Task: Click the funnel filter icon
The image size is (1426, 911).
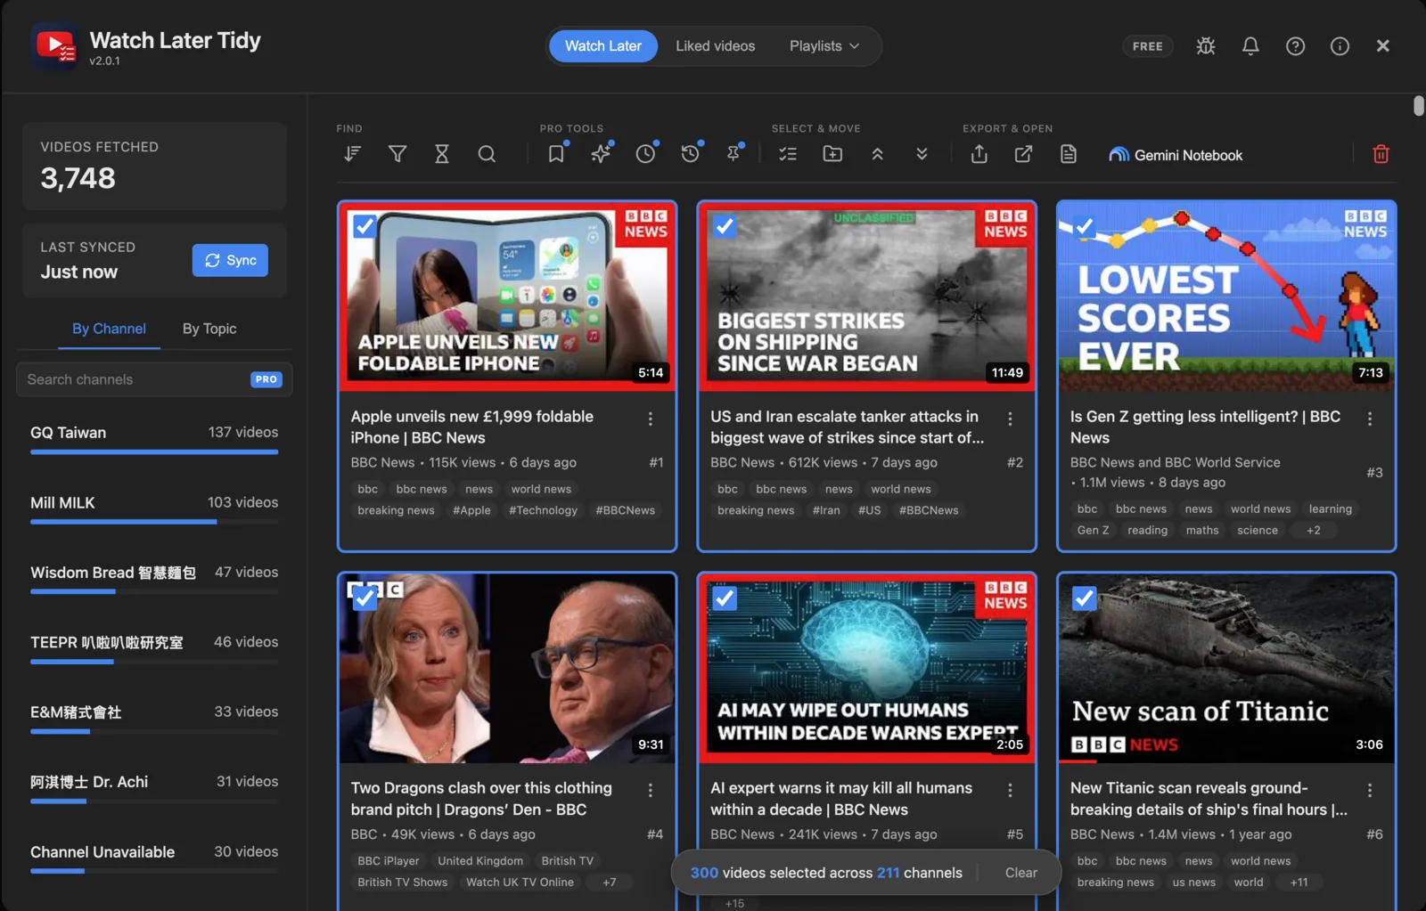Action: pyautogui.click(x=397, y=154)
